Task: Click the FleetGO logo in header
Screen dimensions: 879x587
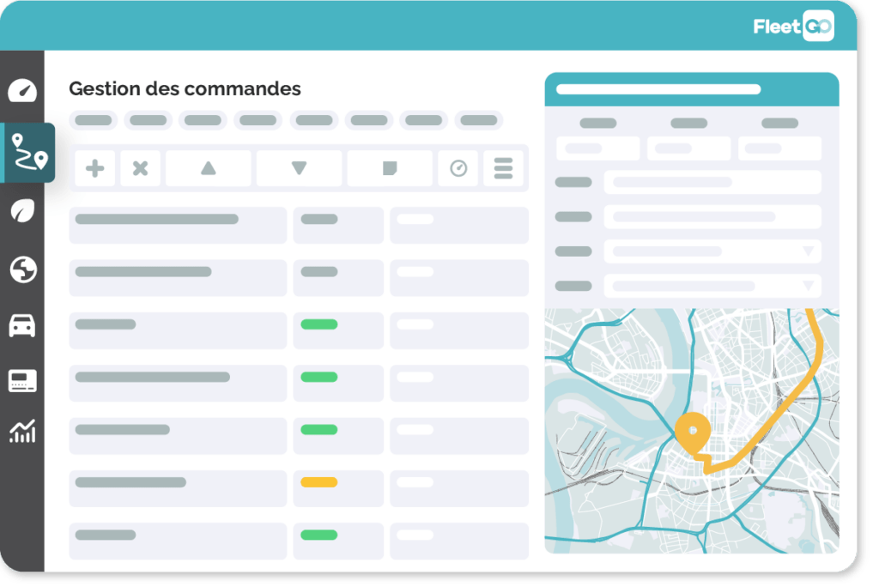Action: [793, 26]
